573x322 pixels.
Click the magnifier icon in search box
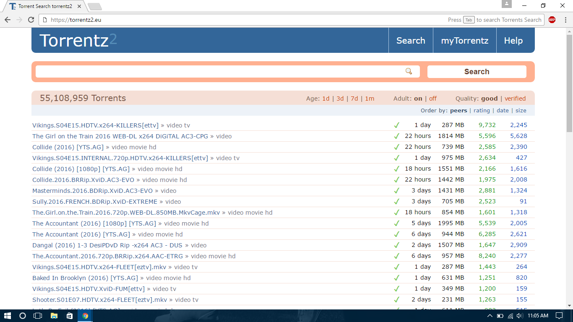409,71
